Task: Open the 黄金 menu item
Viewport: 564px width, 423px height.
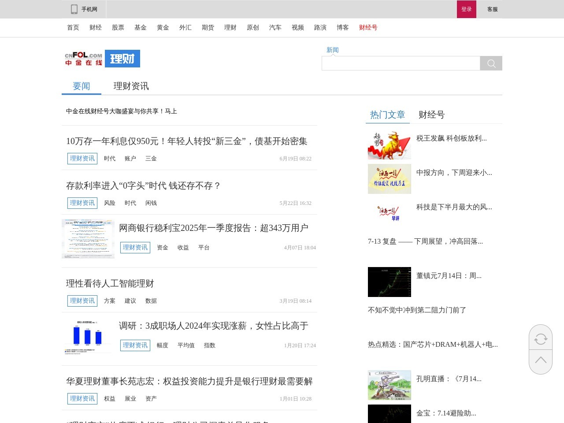Action: 163,27
